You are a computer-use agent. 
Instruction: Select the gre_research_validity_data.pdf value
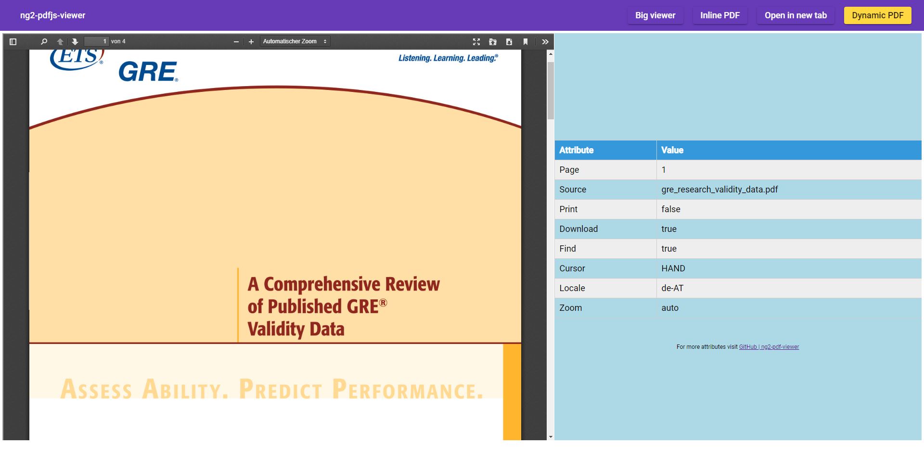pos(789,190)
